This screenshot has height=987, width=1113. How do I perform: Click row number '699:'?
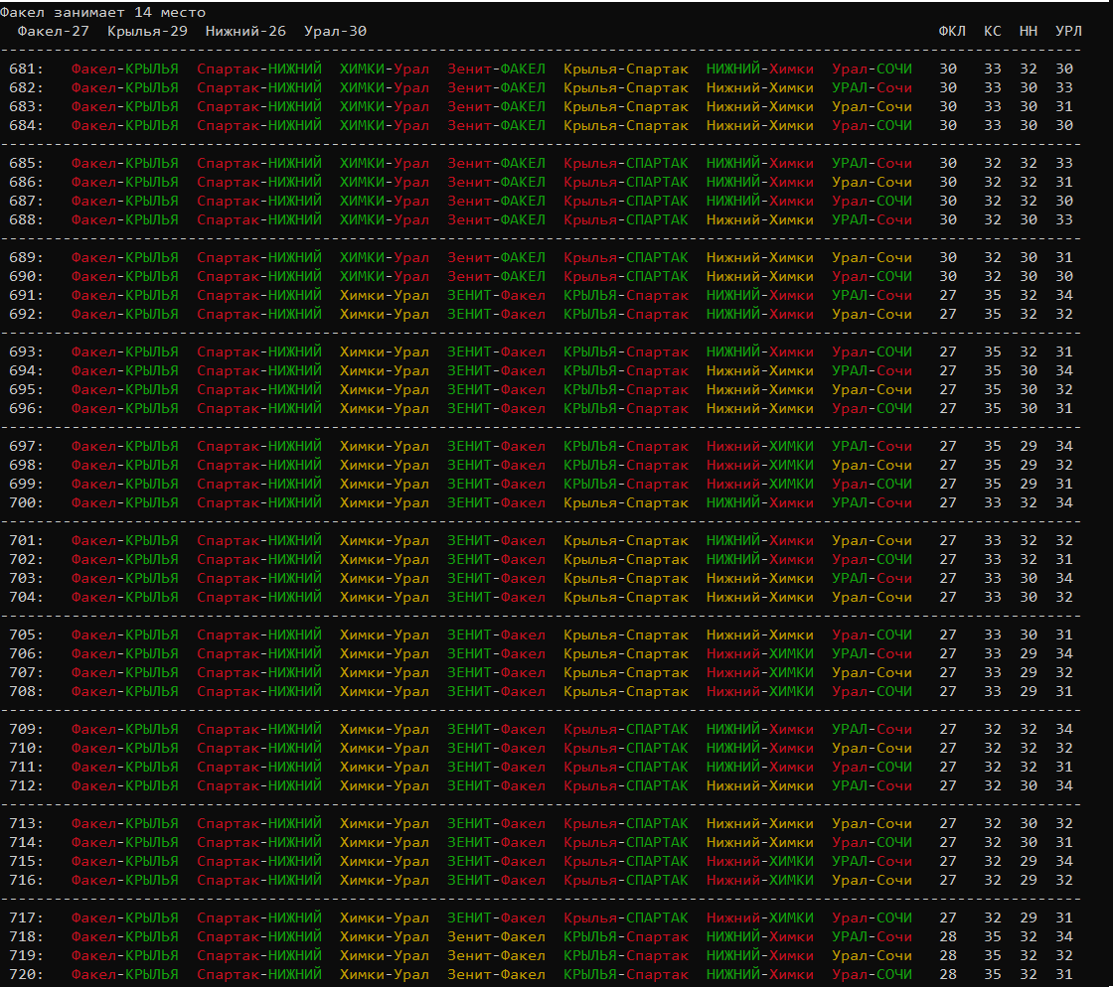pyautogui.click(x=26, y=484)
